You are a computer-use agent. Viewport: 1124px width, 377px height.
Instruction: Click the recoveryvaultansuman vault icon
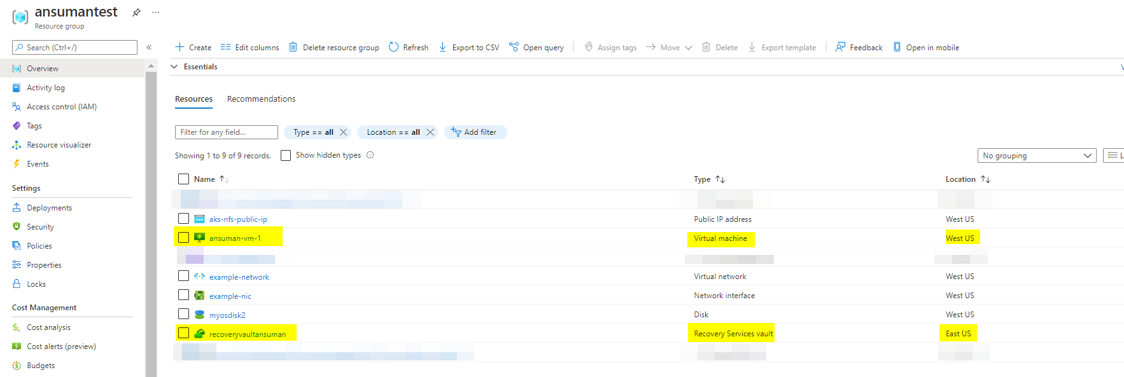click(199, 334)
